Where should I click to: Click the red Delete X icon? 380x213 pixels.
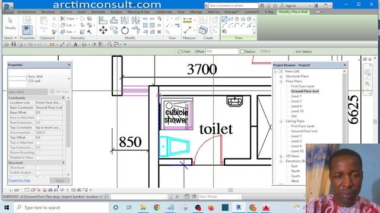[x=159, y=31]
